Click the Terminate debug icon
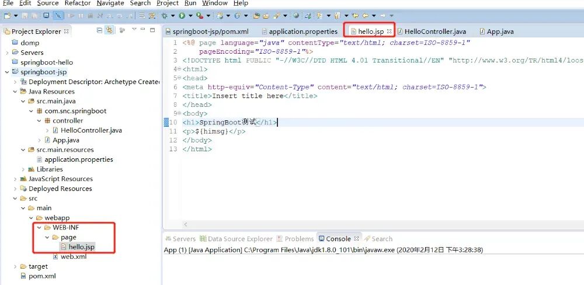 (x=90, y=16)
